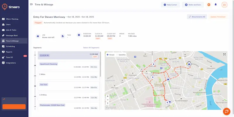Open Attachments (0)
The image size is (234, 117).
point(197,17)
